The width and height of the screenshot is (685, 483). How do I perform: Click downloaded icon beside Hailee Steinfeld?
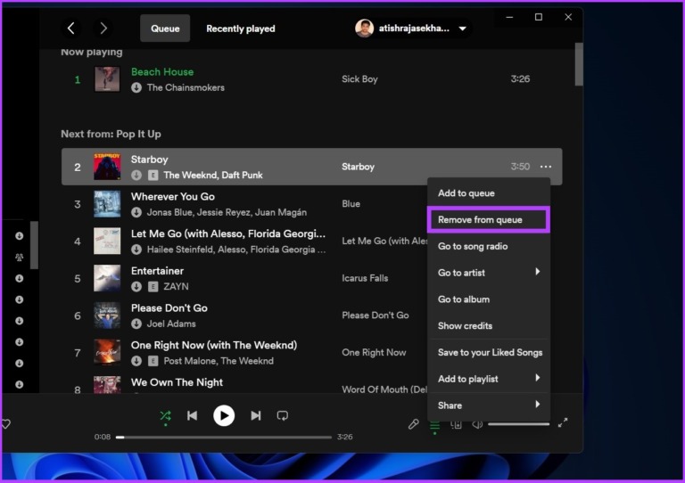(x=136, y=250)
